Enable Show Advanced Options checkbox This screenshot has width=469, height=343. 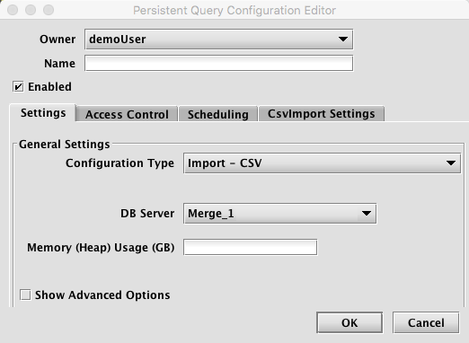tap(25, 295)
